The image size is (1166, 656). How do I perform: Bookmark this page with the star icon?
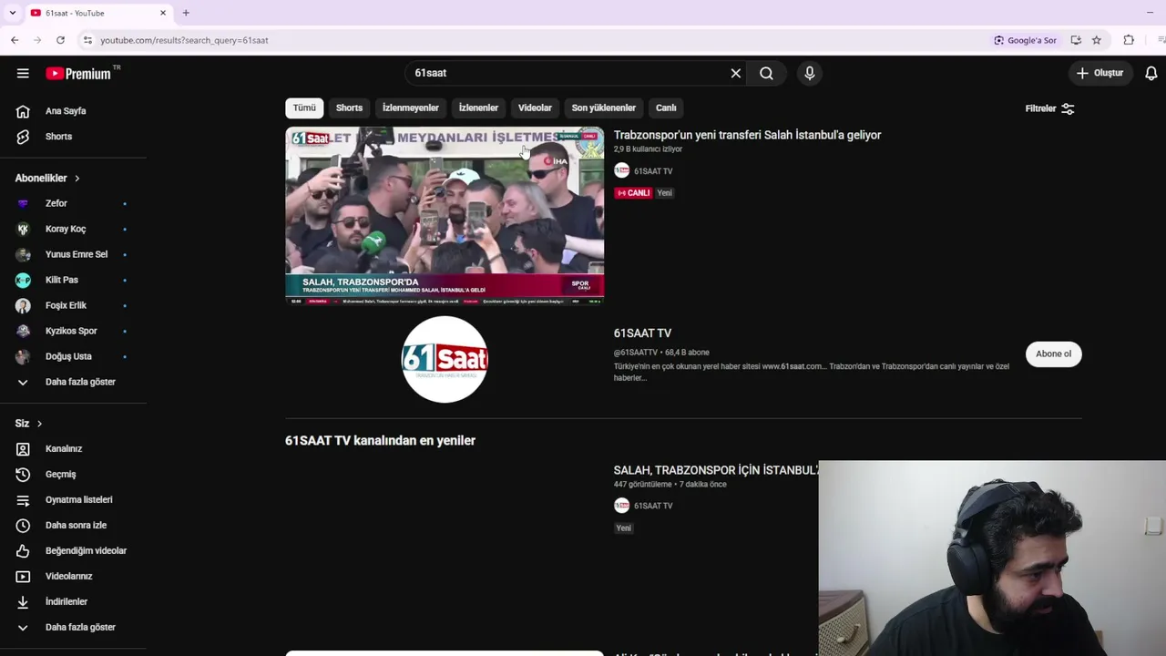pos(1097,40)
